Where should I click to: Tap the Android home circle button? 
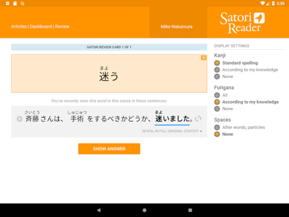[145, 210]
